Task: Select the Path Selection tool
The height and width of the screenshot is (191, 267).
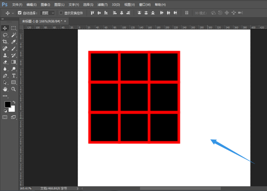Action: [5, 83]
